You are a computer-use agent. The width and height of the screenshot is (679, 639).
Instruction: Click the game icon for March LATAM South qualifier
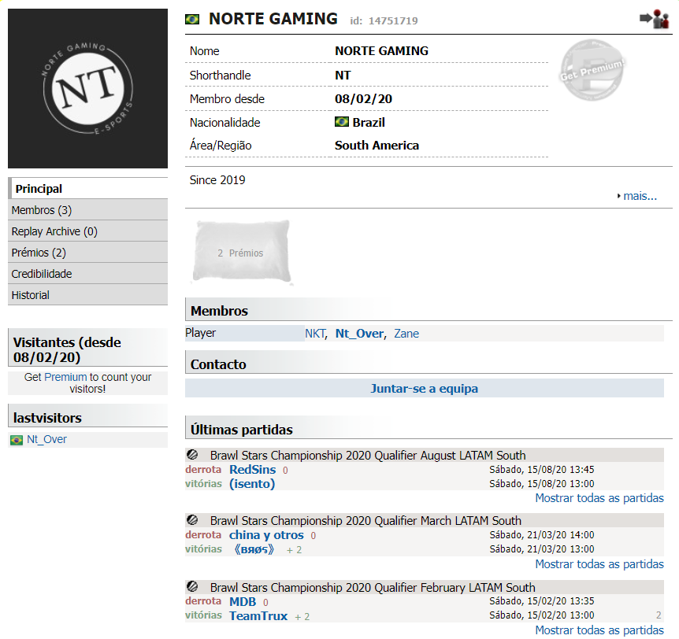click(192, 520)
